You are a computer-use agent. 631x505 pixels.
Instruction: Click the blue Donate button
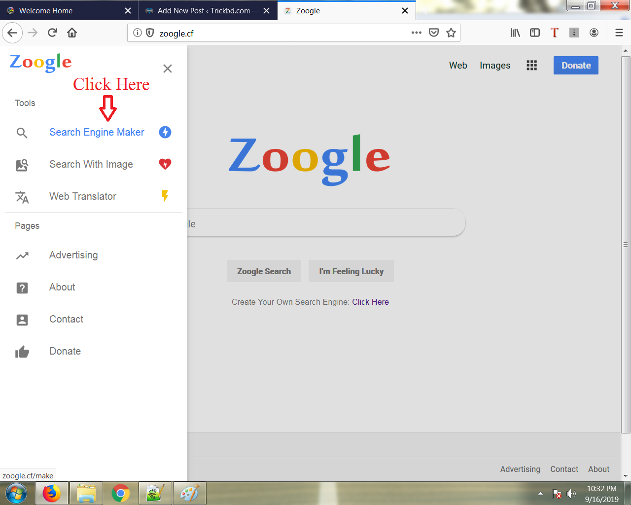click(576, 65)
